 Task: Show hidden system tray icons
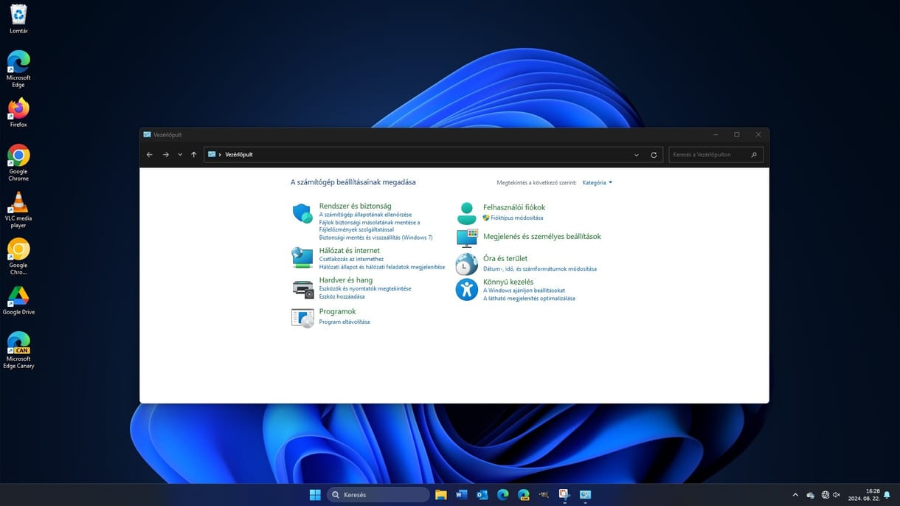pos(795,495)
